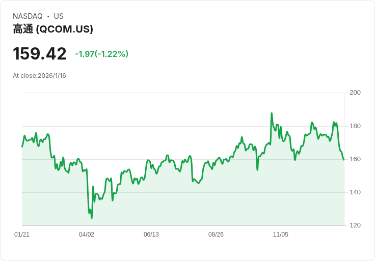
Task: Select the 01/21 date on the x-axis
Action: [22, 235]
